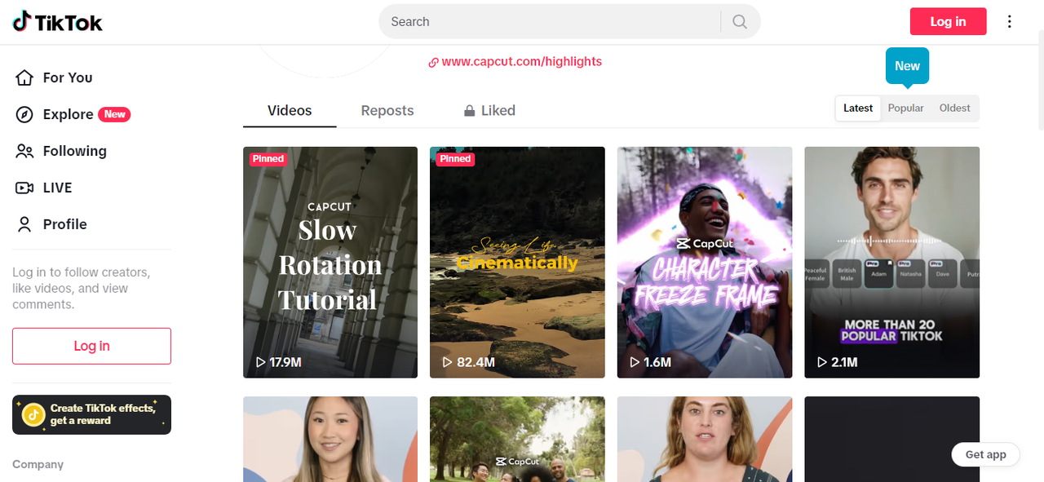Viewport: 1044px width, 482px height.
Task: Sort videos by Popular
Action: coord(905,108)
